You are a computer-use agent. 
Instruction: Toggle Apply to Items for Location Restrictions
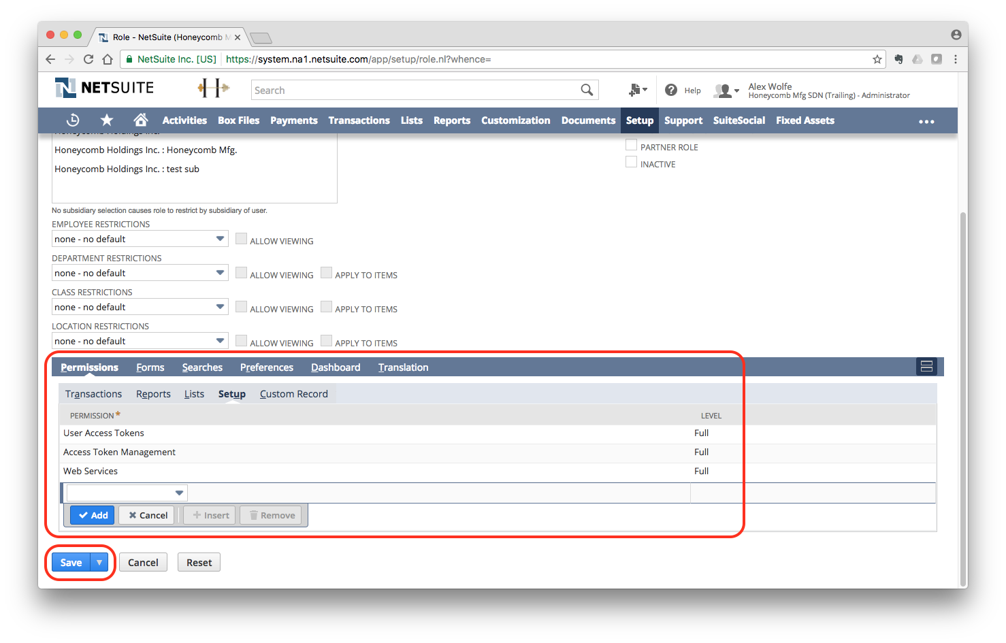[326, 341]
